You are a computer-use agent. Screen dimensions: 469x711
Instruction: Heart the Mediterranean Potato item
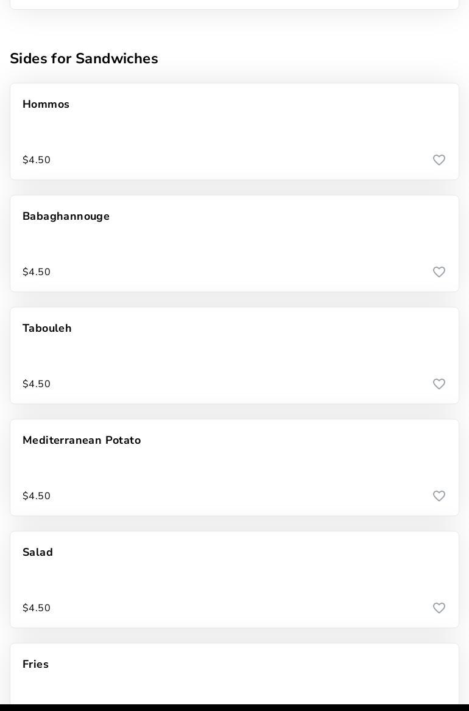[439, 496]
